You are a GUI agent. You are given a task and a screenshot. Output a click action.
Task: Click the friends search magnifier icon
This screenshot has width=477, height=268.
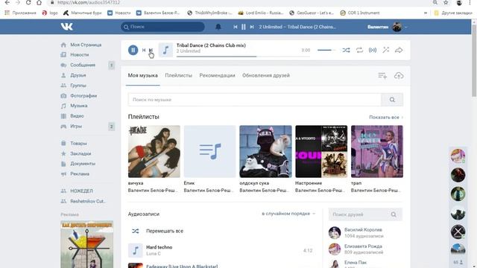(394, 214)
